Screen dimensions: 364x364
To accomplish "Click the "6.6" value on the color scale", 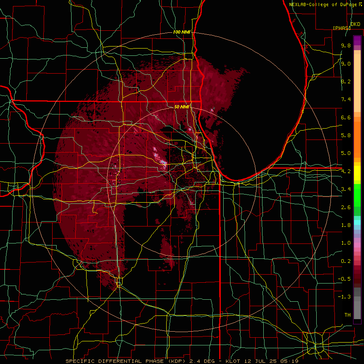I will click(346, 117).
